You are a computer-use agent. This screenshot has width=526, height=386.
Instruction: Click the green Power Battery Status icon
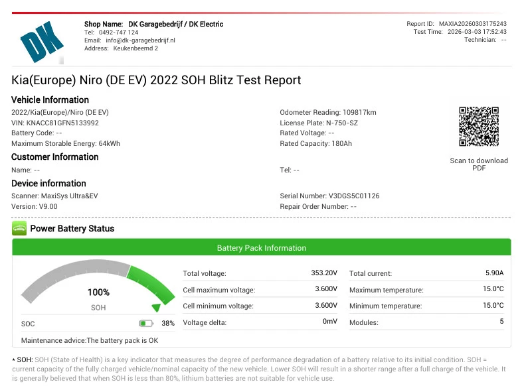(x=19, y=229)
